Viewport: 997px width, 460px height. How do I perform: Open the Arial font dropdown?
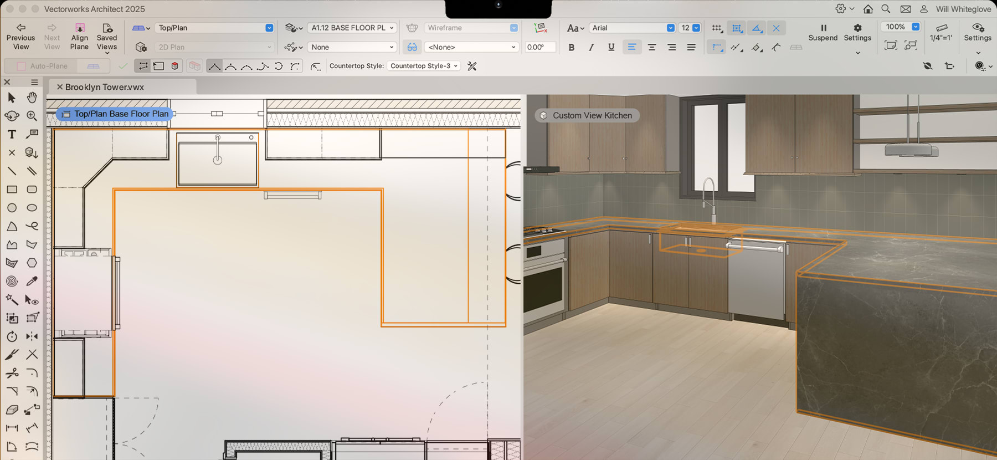[x=632, y=28]
